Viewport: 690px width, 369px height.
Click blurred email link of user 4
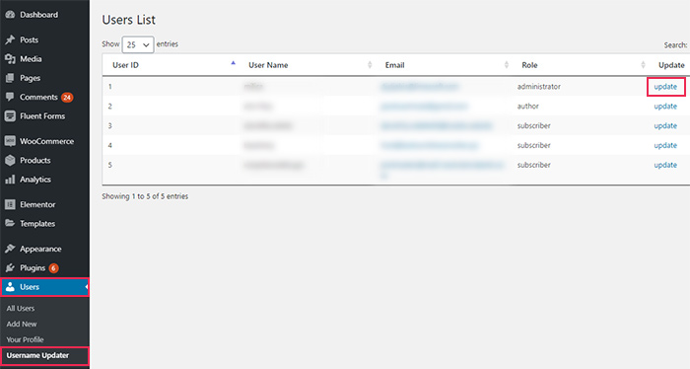[430, 145]
